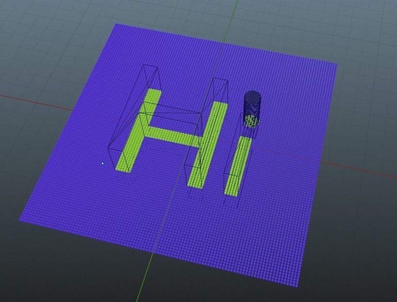Select the dark cylinder above the I

click(251, 109)
